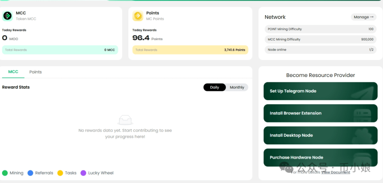Click Purchase Hardware Node
Image resolution: width=383 pixels, height=183 pixels.
(321, 157)
